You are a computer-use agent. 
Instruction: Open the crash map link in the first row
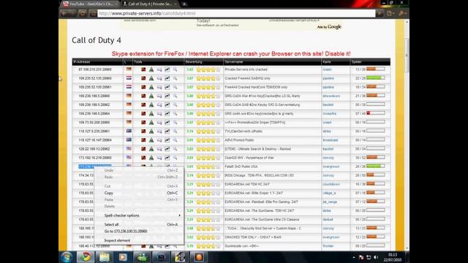327,69
